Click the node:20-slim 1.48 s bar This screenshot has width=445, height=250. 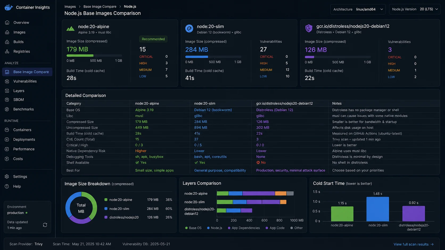pos(378,209)
